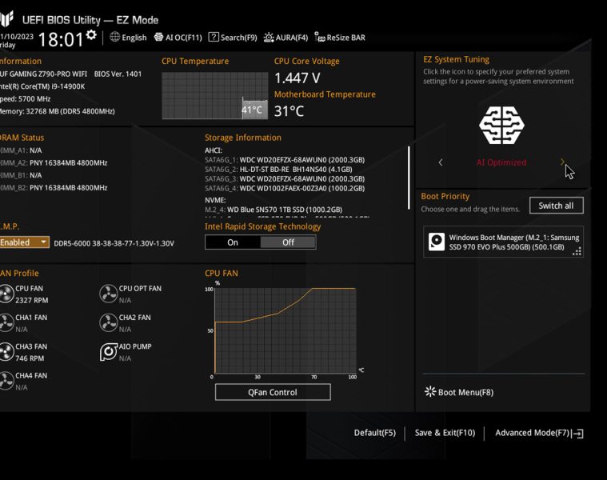Click the DIMM_B2 PNY 16384MB 4800MHz entry
This screenshot has height=480, width=607.
(x=54, y=188)
